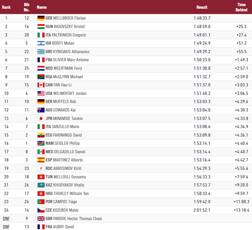
Task: Click the Japanese flag beside MINAMIDE Taishin
Action: (41, 119)
